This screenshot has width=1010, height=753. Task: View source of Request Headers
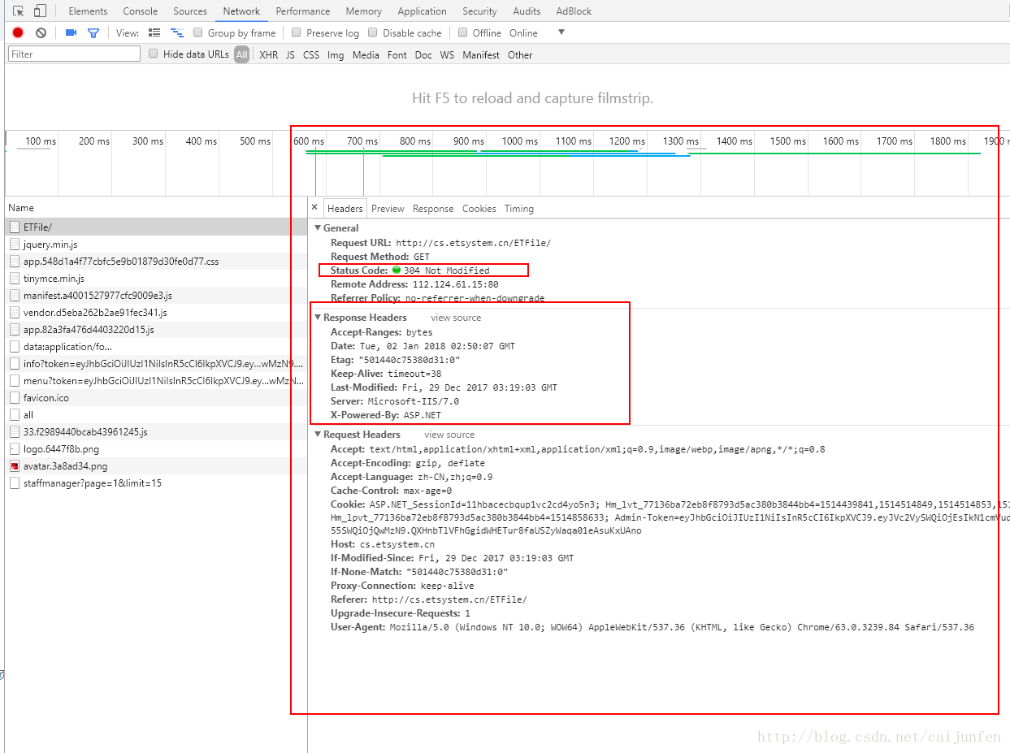point(449,435)
